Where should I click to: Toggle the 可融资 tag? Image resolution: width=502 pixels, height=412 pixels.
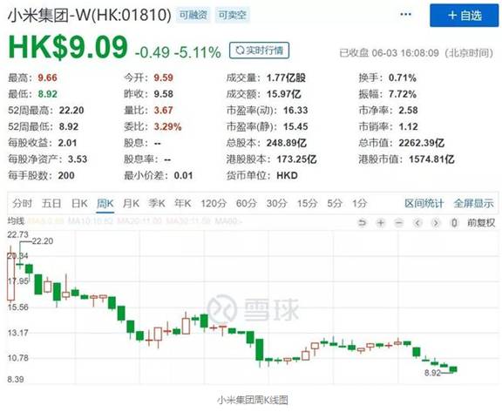pos(193,15)
